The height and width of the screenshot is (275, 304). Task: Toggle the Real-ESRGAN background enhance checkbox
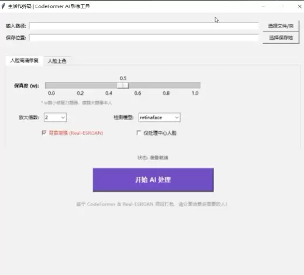44,133
